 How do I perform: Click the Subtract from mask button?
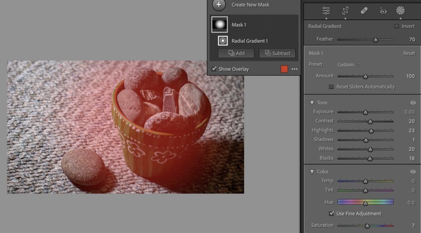pyautogui.click(x=277, y=53)
